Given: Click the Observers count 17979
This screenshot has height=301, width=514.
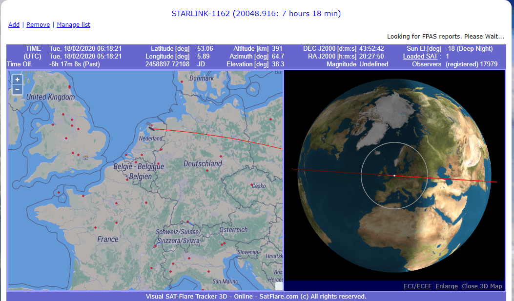Looking at the screenshot, I should coord(489,64).
